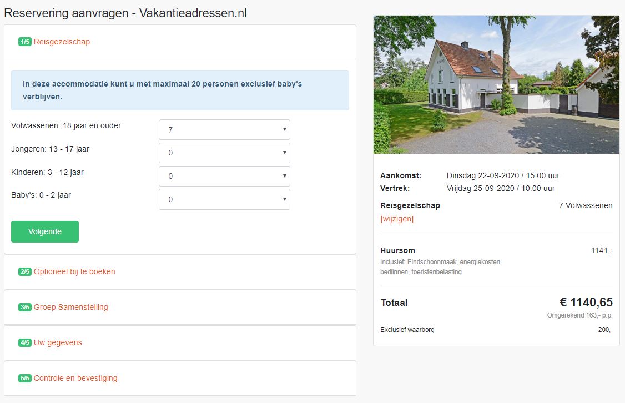Click the 1/5 green step badge
The image size is (625, 403).
[25, 42]
